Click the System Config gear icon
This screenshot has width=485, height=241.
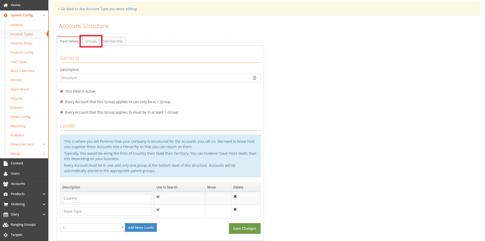pos(6,15)
